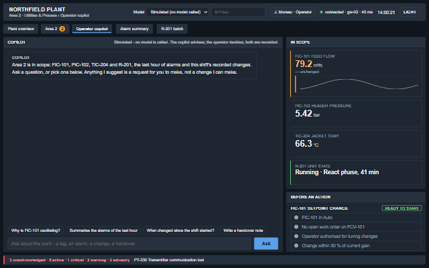Open the Plant overview tab
Viewport: 429px width, 268px height.
click(21, 29)
